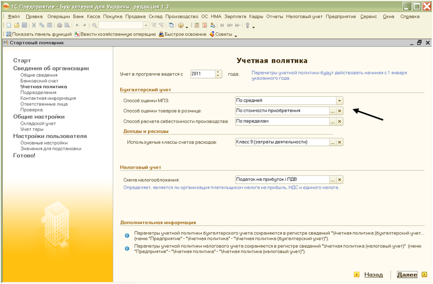Viewport: 433px width, 284px height.
Task: Select Подразделения in sidebar
Action: click(x=38, y=92)
